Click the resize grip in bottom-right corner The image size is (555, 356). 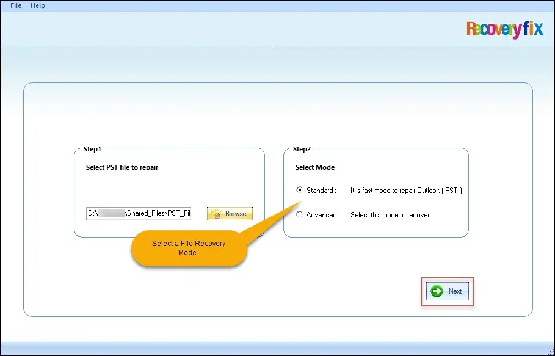(551, 352)
